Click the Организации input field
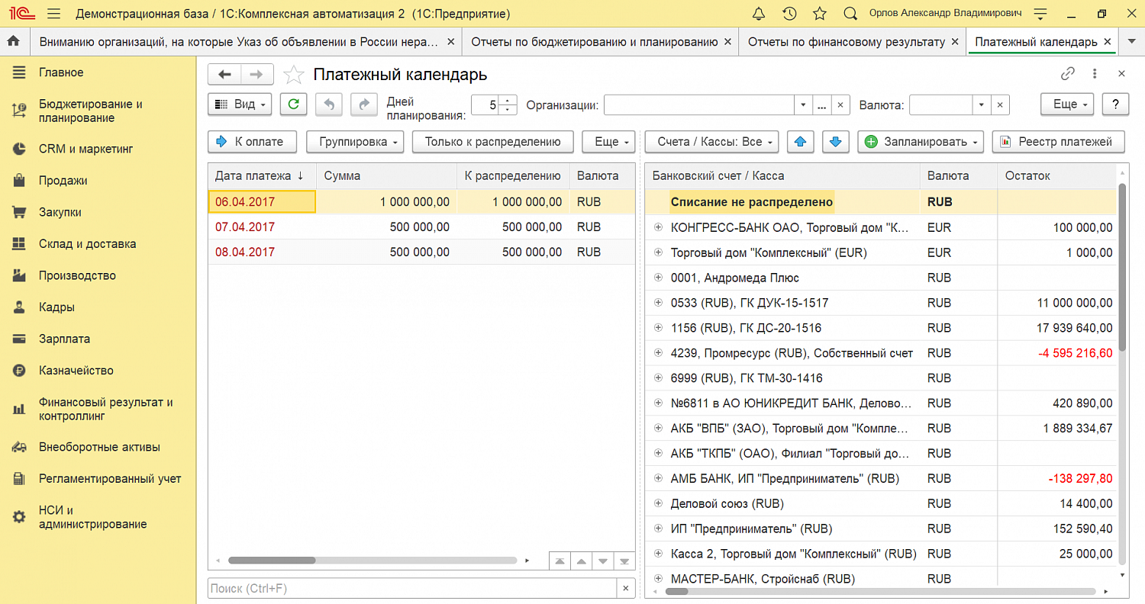 pyautogui.click(x=699, y=104)
